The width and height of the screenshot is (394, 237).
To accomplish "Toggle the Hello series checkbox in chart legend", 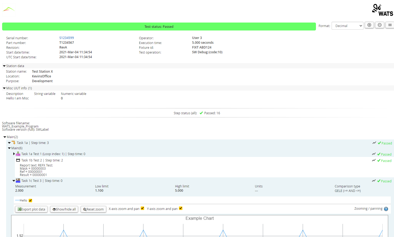I will click(x=30, y=200).
